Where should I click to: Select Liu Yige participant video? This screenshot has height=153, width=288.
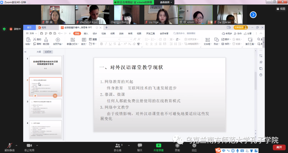tap(161, 15)
